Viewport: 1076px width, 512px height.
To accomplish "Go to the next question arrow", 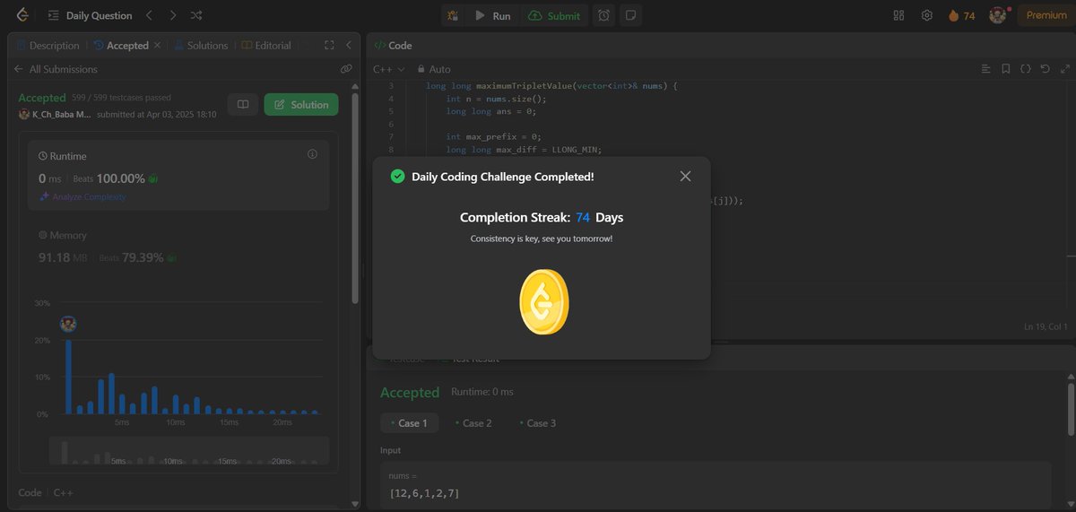I will click(x=173, y=15).
